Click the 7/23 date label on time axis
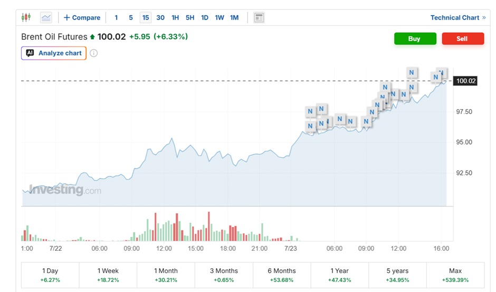Viewport: 496px width, 292px height. coord(291,248)
